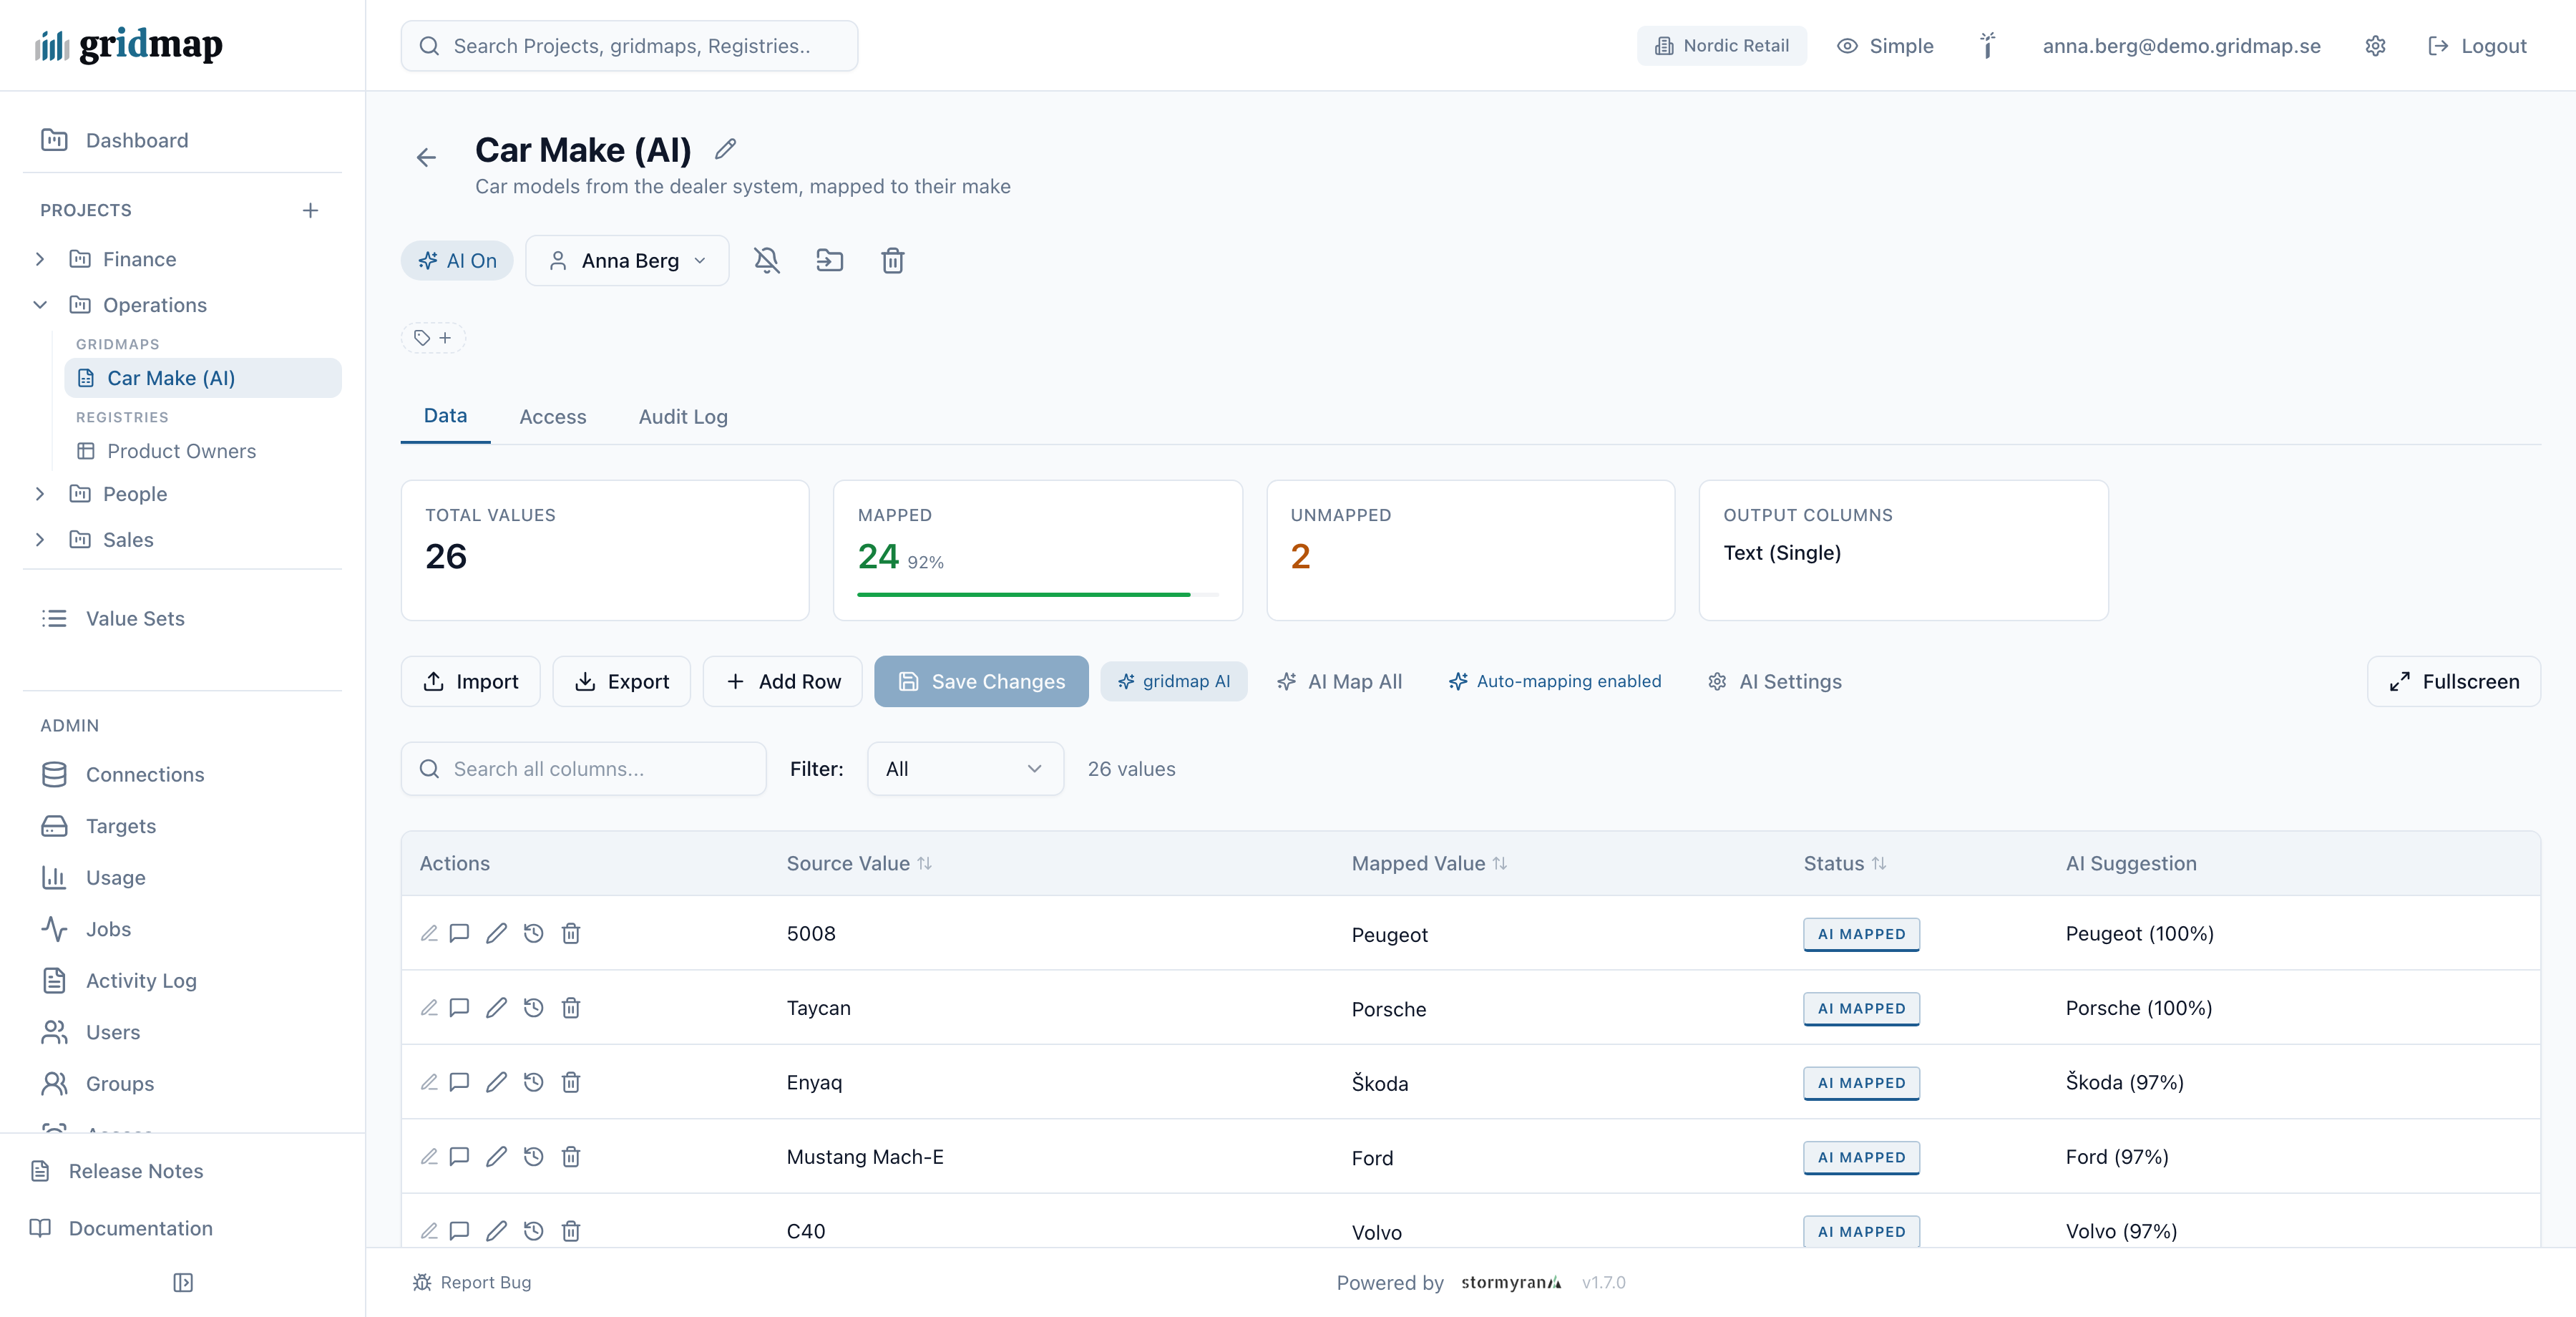2576x1317 pixels.
Task: Click the pencil icon next to Car Make (AI) title
Action: [726, 149]
